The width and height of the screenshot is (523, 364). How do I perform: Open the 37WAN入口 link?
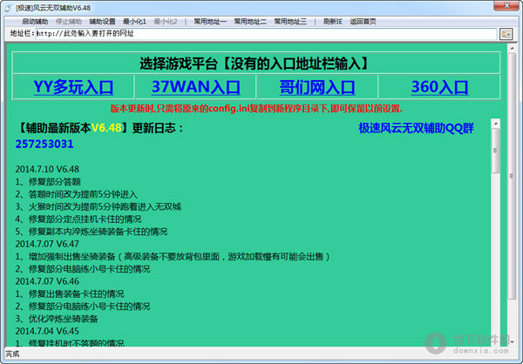196,87
